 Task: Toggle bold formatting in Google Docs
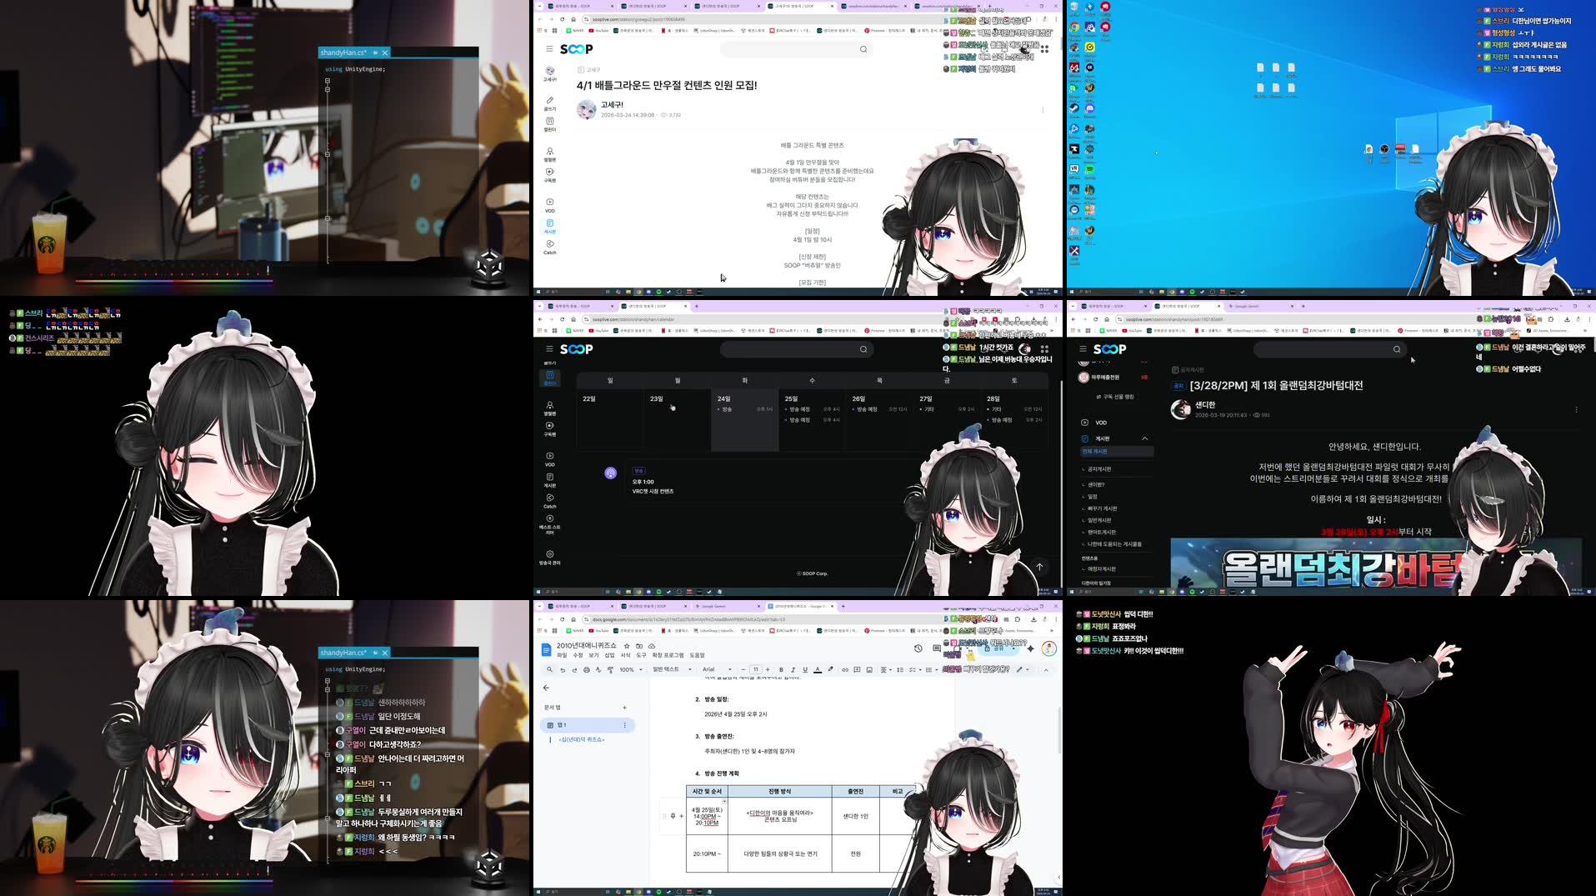pos(781,669)
